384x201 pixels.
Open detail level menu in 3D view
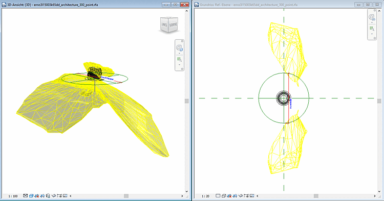click(x=26, y=195)
